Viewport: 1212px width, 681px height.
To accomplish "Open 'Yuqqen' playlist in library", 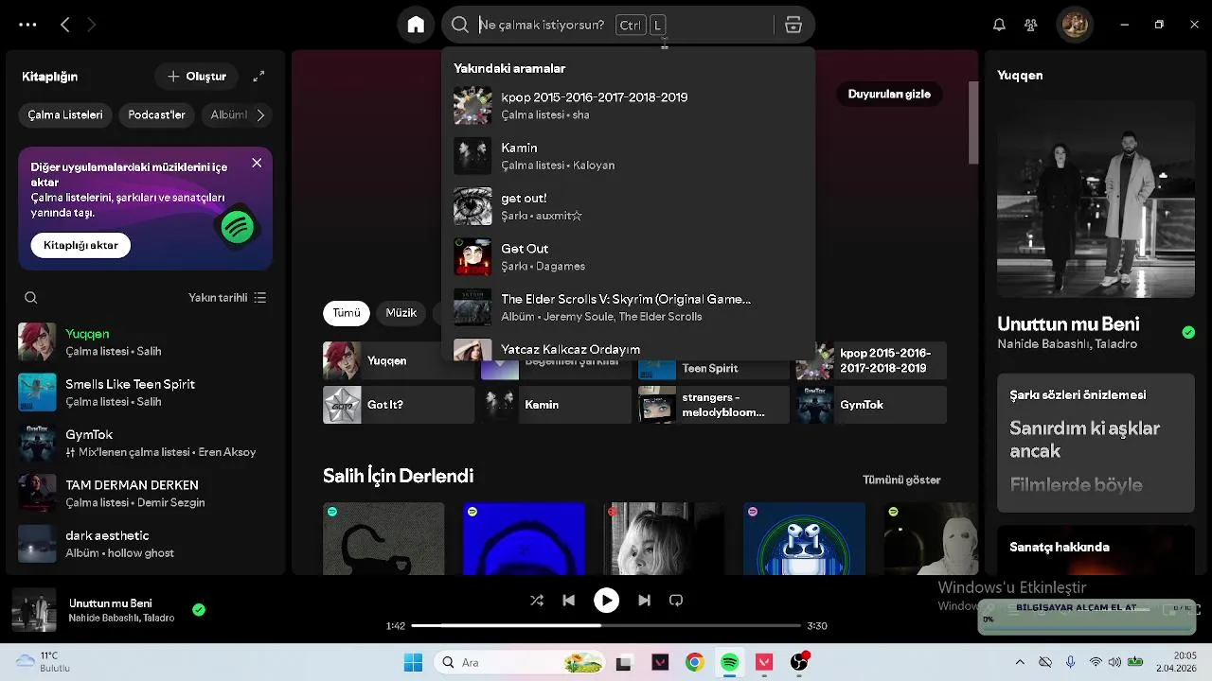I will coord(146,341).
